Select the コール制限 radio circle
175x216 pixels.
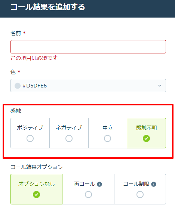(x=140, y=194)
